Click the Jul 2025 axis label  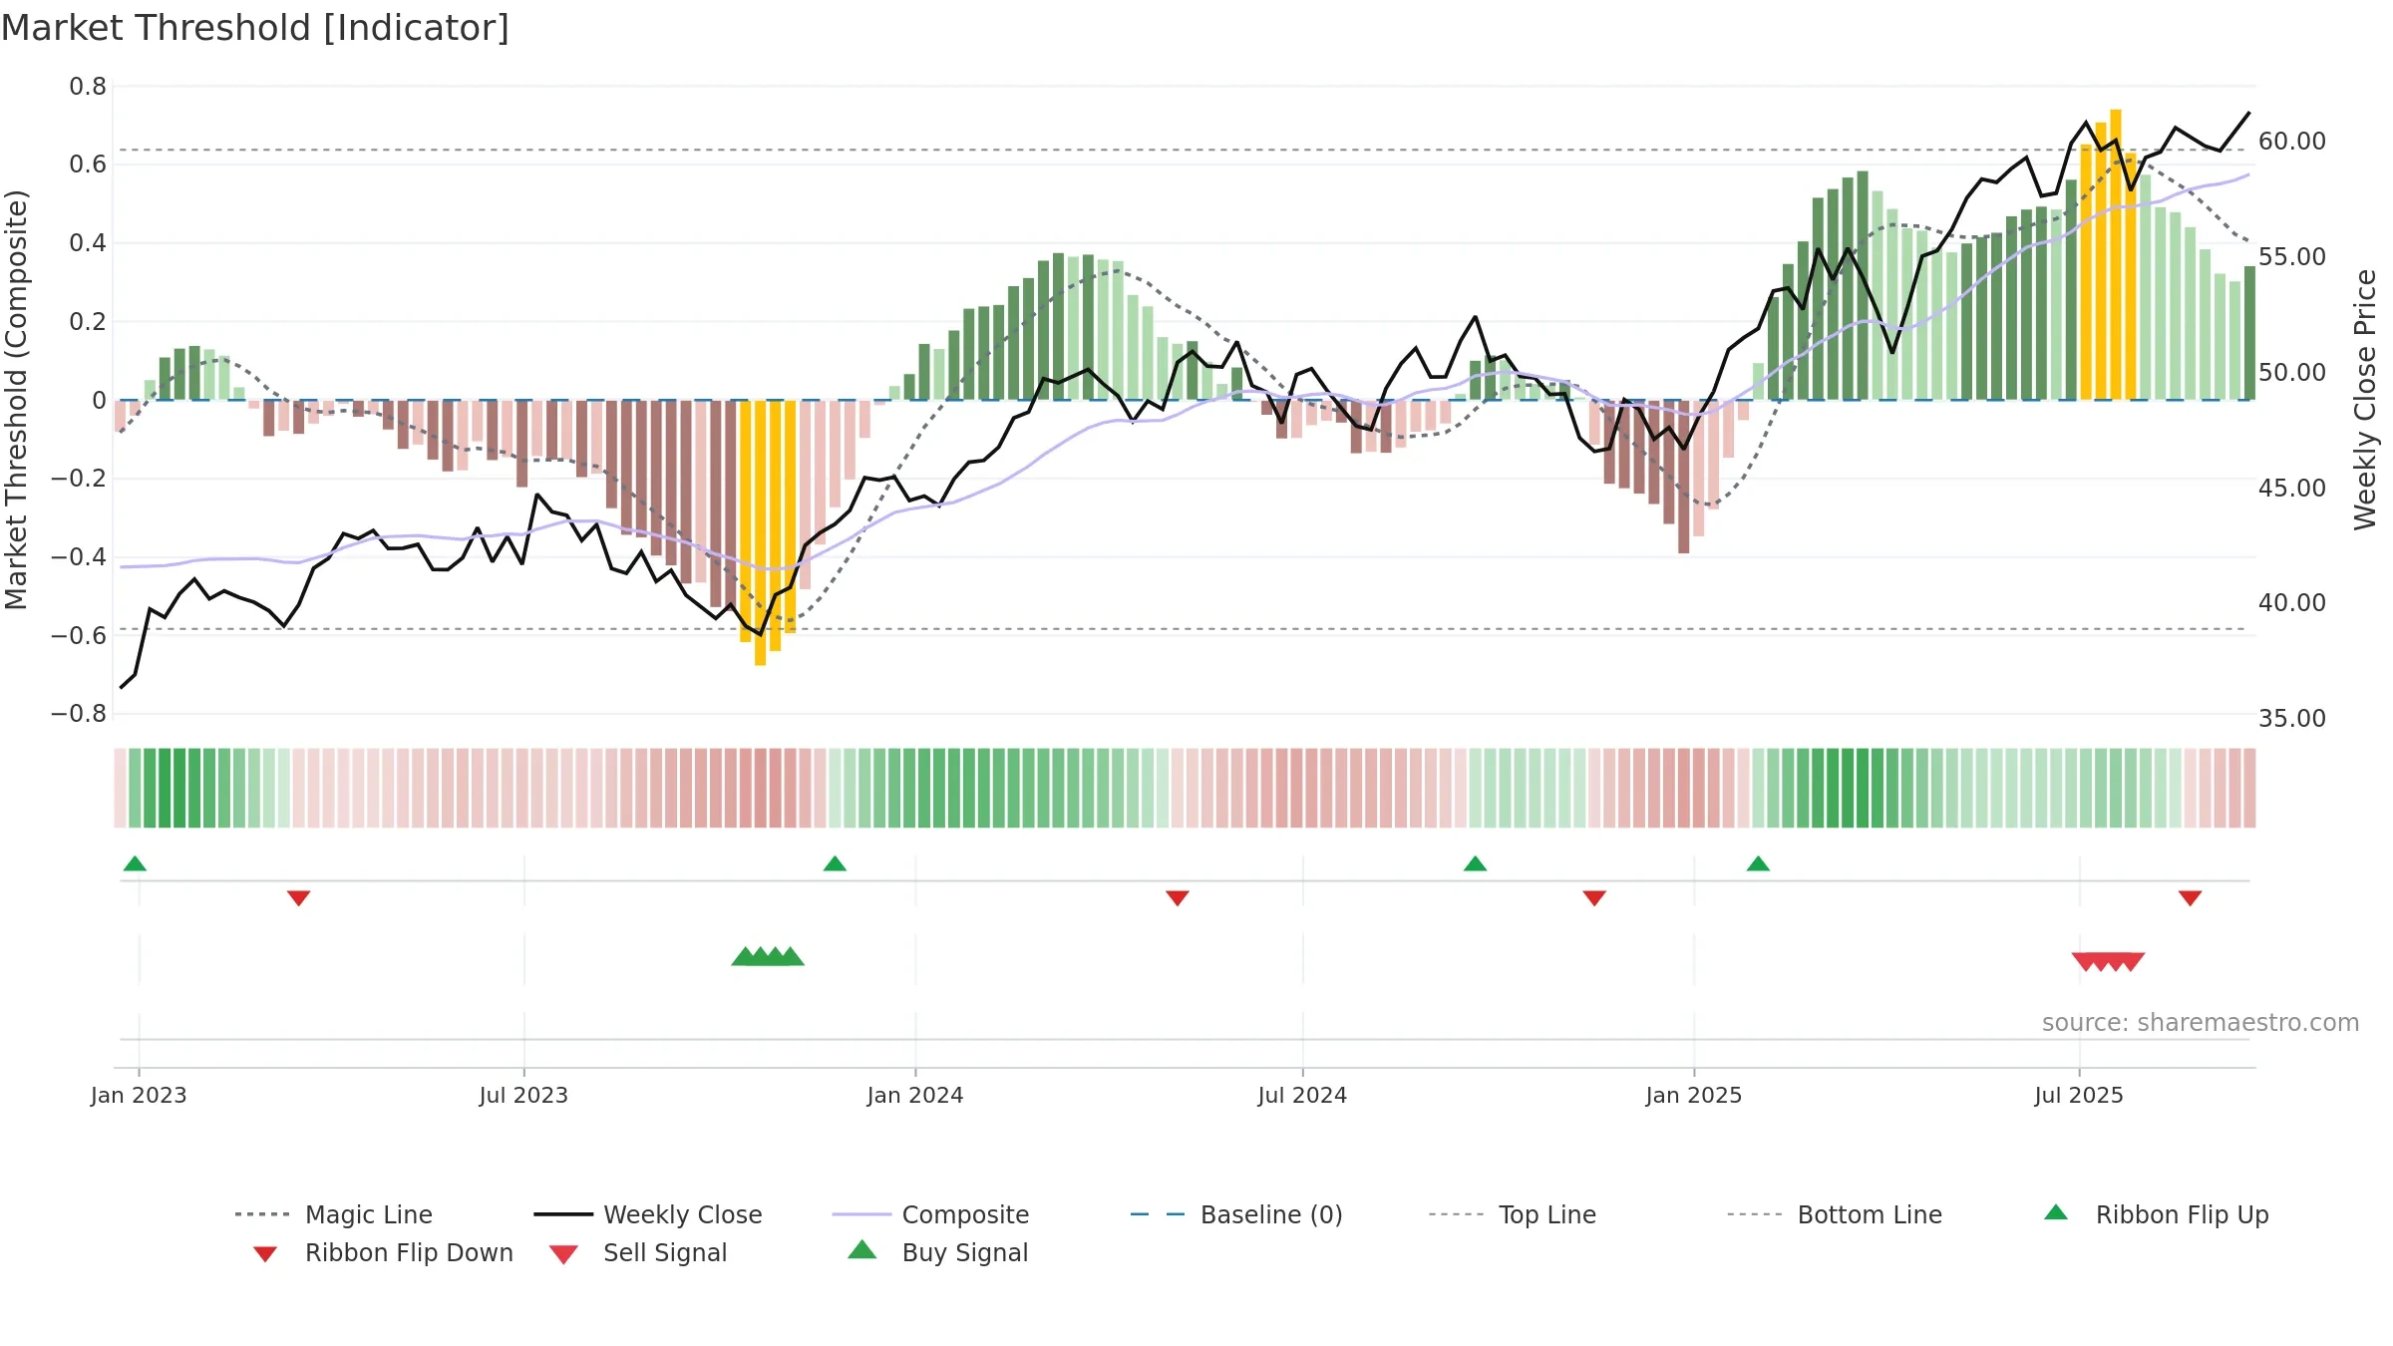click(2079, 1096)
